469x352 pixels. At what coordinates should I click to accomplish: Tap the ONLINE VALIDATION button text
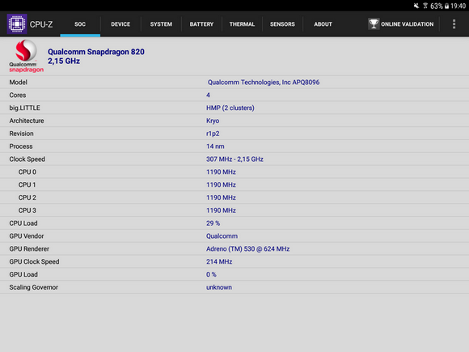click(407, 24)
